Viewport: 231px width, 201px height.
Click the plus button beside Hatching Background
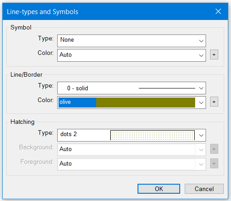(214, 149)
